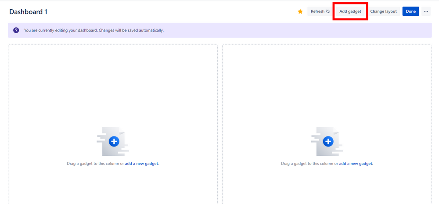The height and width of the screenshot is (204, 439).
Task: Click the purple question mark icon
Action: pyautogui.click(x=16, y=30)
